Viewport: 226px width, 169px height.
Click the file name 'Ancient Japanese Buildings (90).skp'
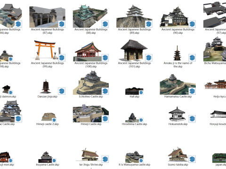pyautogui.click(x=178, y=31)
